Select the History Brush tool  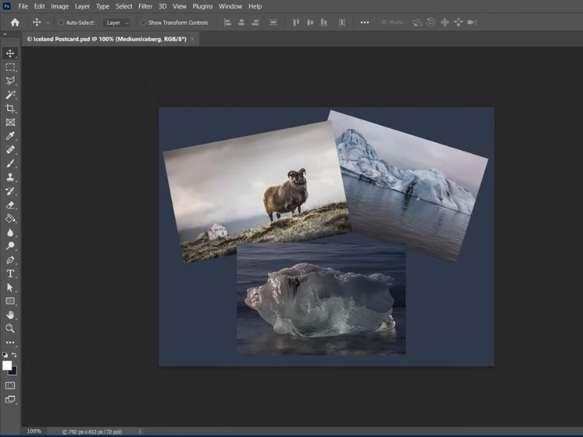pos(10,191)
